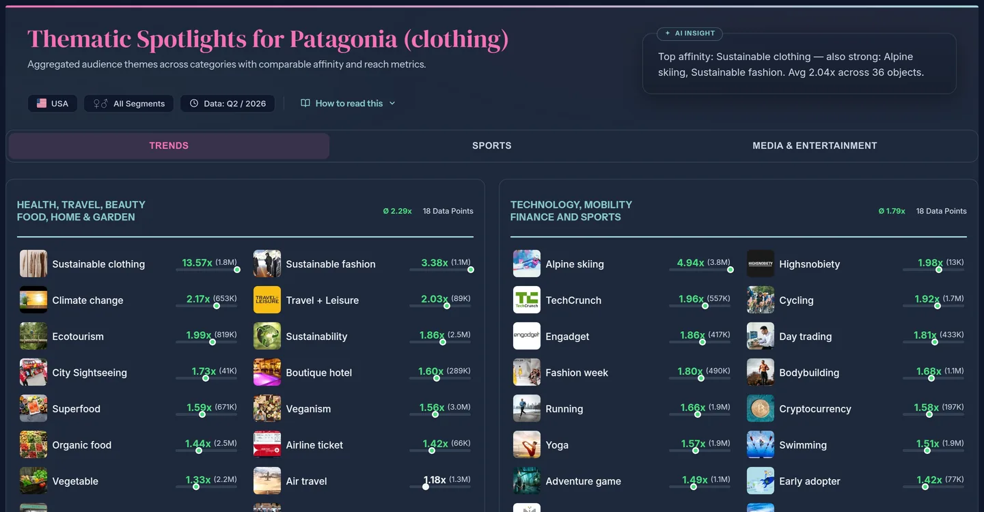The width and height of the screenshot is (984, 512).
Task: Open the Sustainable fashion entry
Action: pyautogui.click(x=364, y=264)
